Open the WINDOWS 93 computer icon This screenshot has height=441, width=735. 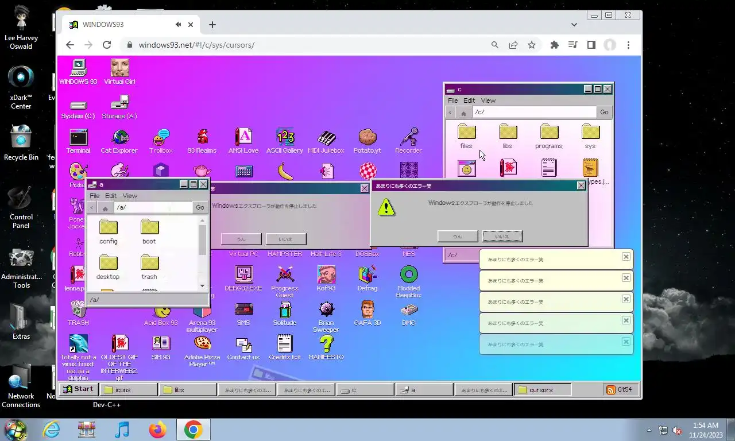(x=78, y=72)
